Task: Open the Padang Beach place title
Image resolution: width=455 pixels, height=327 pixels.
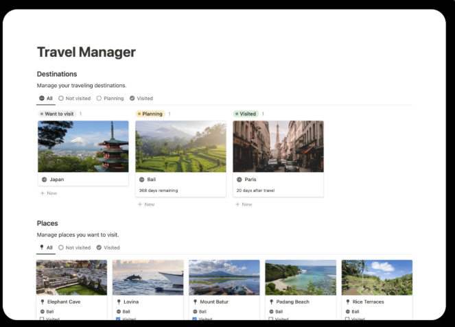Action: [x=293, y=302]
